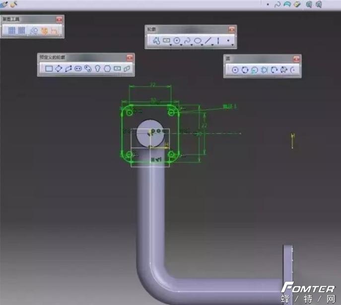The image size is (341, 305).
Task: Select Rectangle tool in Profile toolbar
Action: coord(166,40)
